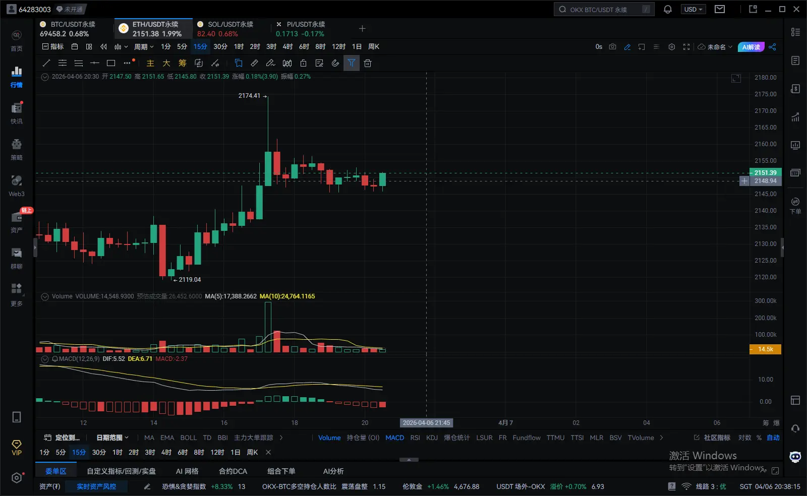Toggle the KDJ indicator
Screen dimensions: 807x496
[432, 438]
